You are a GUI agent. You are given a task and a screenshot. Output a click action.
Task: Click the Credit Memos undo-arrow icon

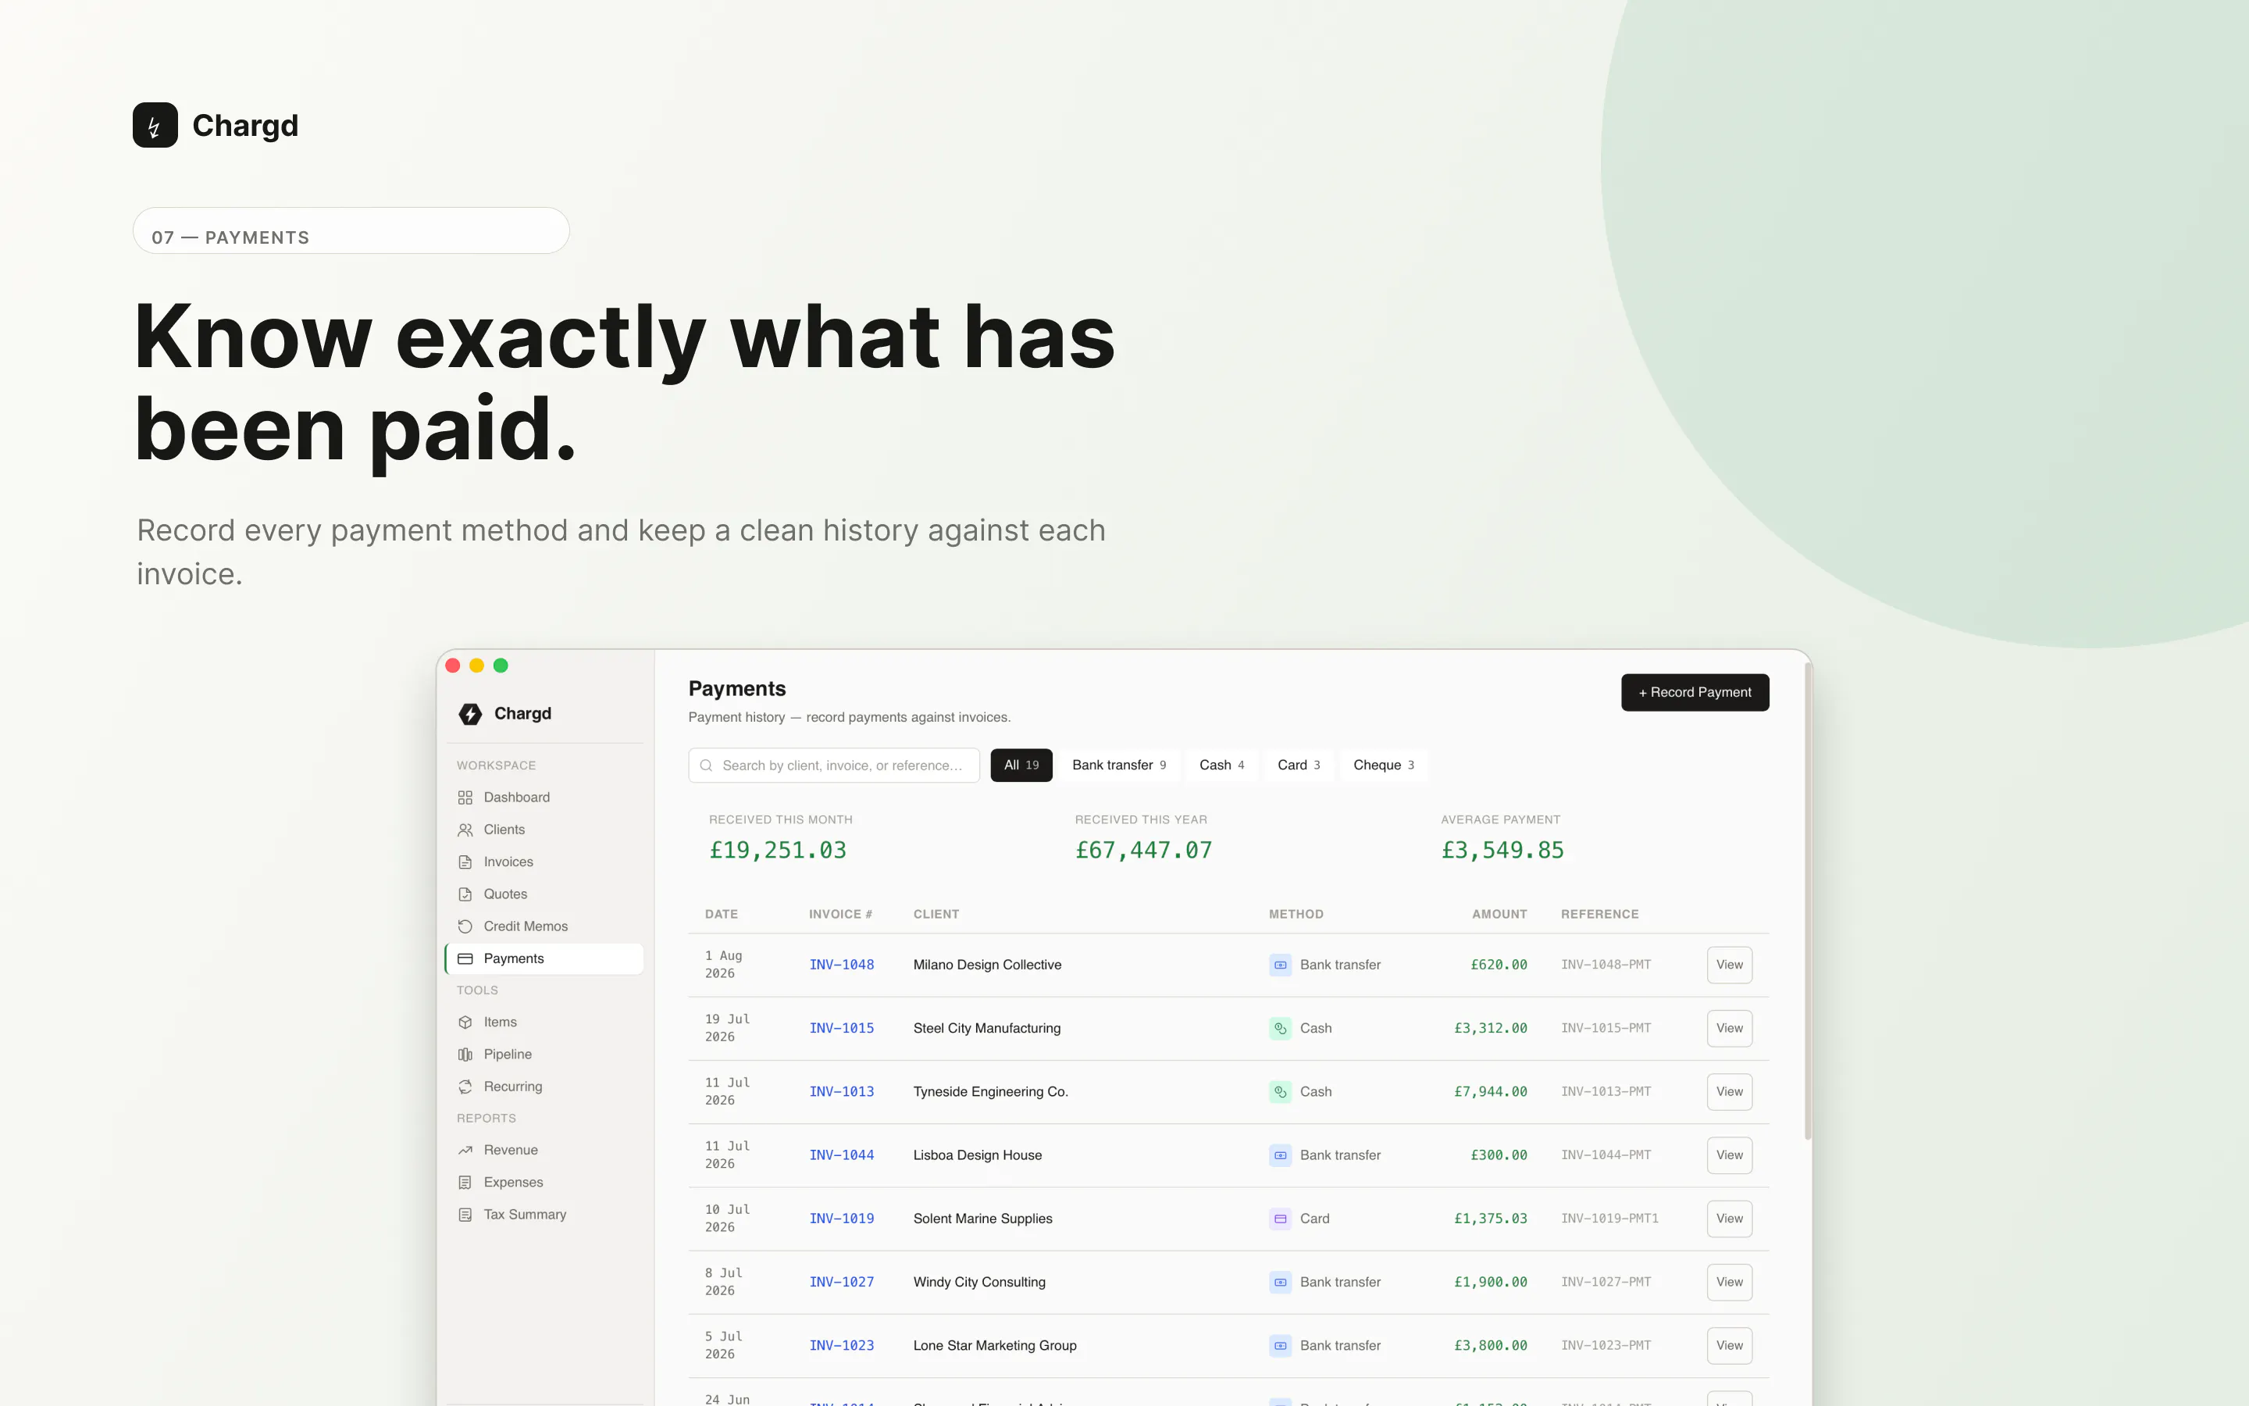[465, 926]
